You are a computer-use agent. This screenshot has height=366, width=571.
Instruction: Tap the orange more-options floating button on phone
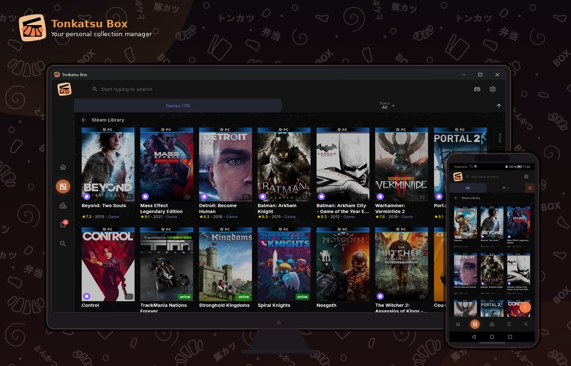tap(525, 307)
